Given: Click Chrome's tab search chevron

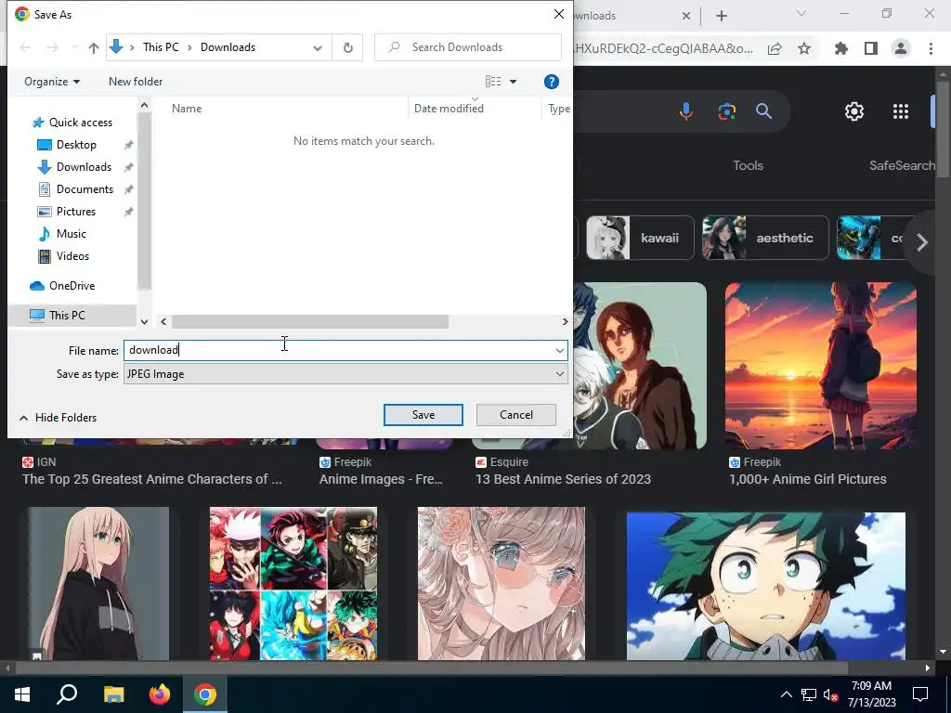Looking at the screenshot, I should tap(801, 13).
